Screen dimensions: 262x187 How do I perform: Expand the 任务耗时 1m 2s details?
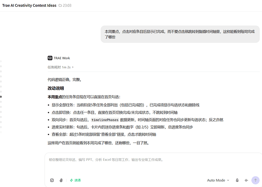pyautogui.click(x=60, y=67)
